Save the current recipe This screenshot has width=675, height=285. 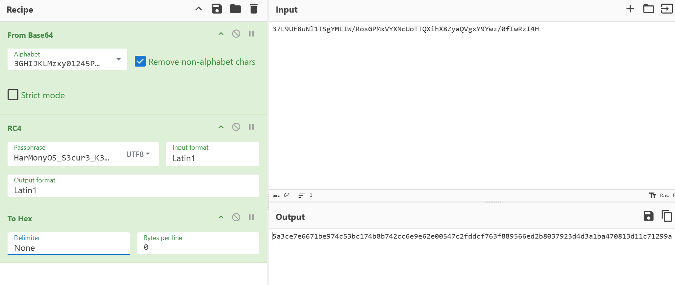(x=217, y=9)
